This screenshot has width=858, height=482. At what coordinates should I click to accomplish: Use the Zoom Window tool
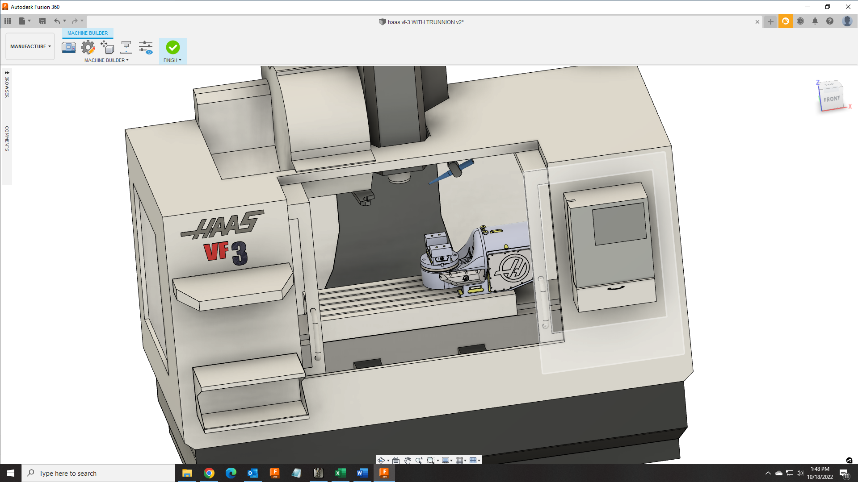[431, 460]
